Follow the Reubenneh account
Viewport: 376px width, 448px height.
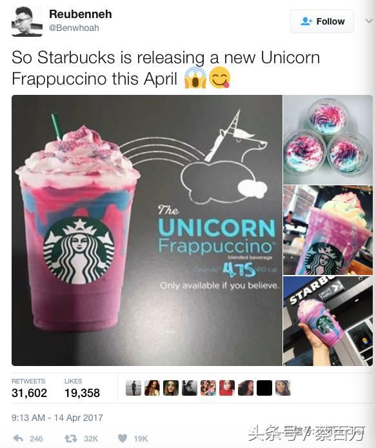pos(322,21)
